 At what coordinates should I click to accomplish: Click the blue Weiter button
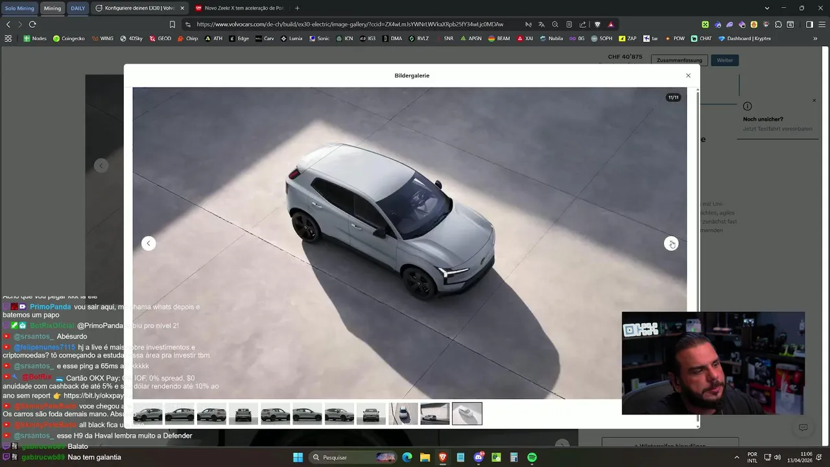[x=725, y=60]
